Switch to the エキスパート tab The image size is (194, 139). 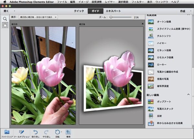coord(113,11)
